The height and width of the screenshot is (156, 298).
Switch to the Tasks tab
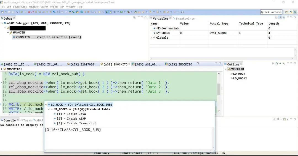pyautogui.click(x=26, y=120)
